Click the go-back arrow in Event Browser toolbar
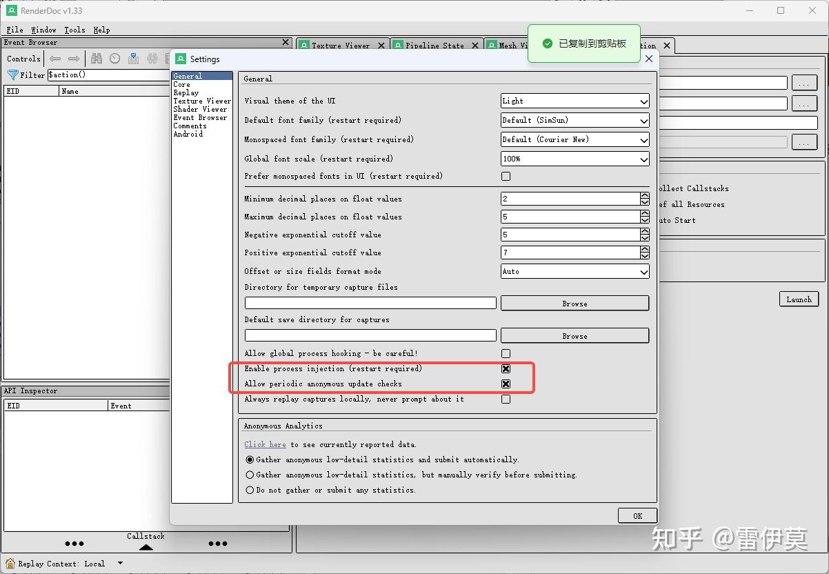829x574 pixels. [x=54, y=59]
